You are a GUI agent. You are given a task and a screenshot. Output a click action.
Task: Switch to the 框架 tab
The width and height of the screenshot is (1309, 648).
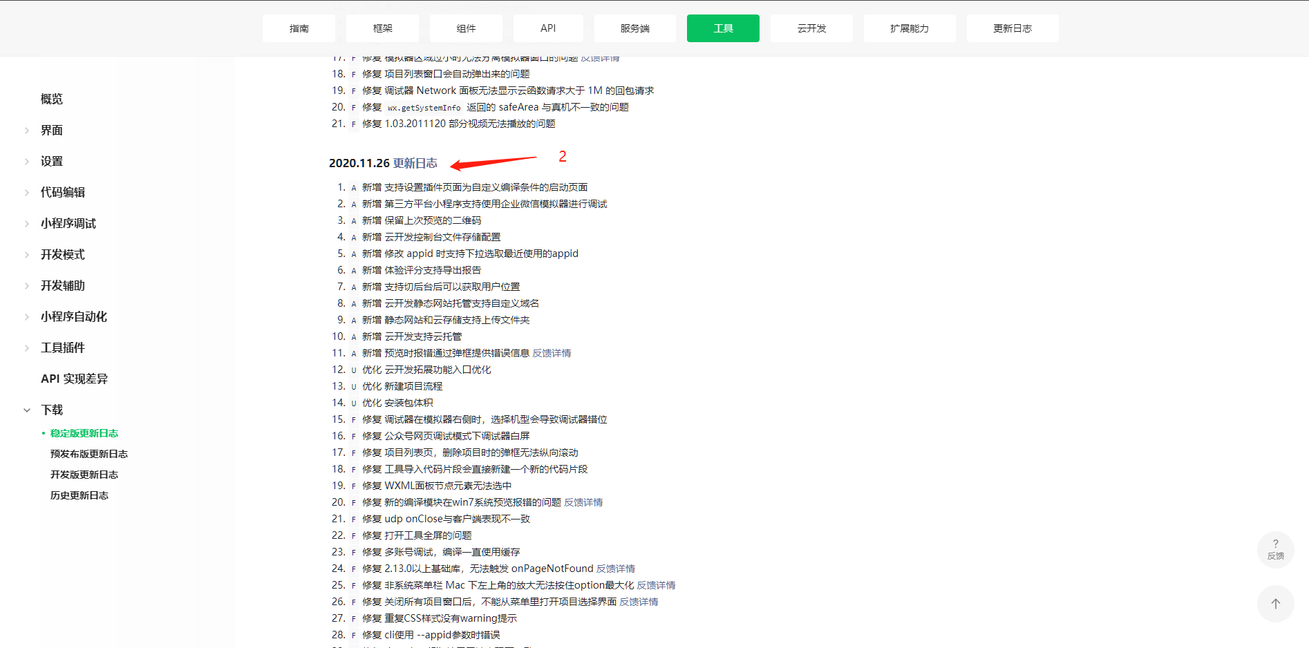point(382,28)
